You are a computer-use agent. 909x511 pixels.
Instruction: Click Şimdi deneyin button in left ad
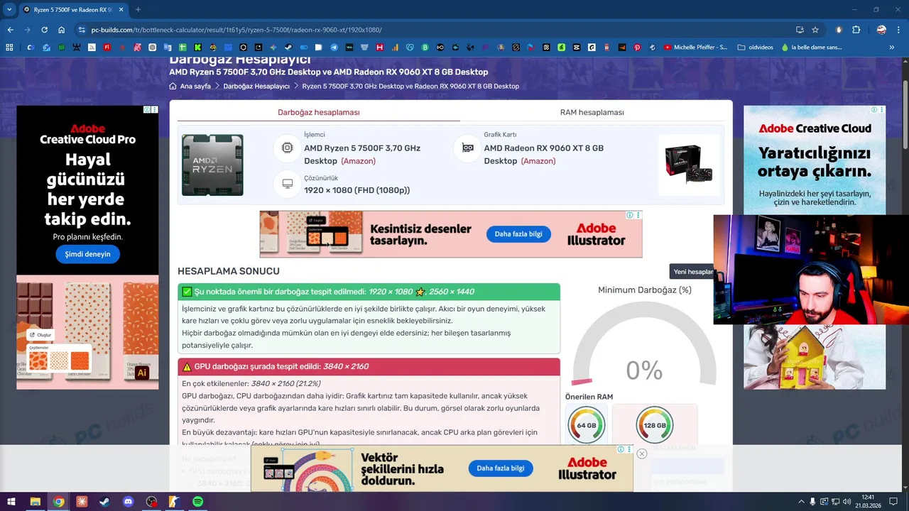(88, 254)
